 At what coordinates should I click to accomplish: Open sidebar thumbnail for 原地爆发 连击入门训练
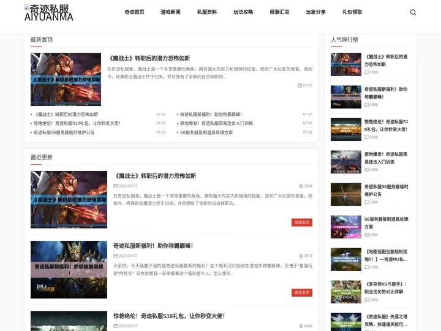(x=346, y=162)
